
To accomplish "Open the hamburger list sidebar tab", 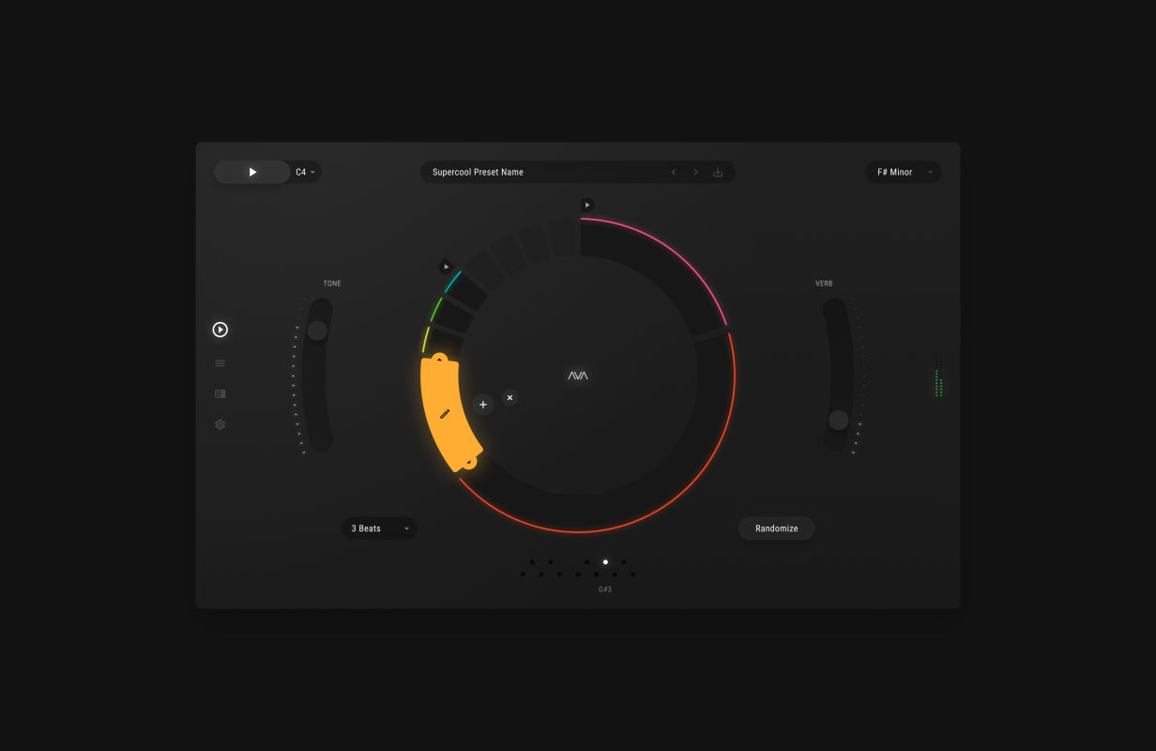I will pyautogui.click(x=221, y=363).
